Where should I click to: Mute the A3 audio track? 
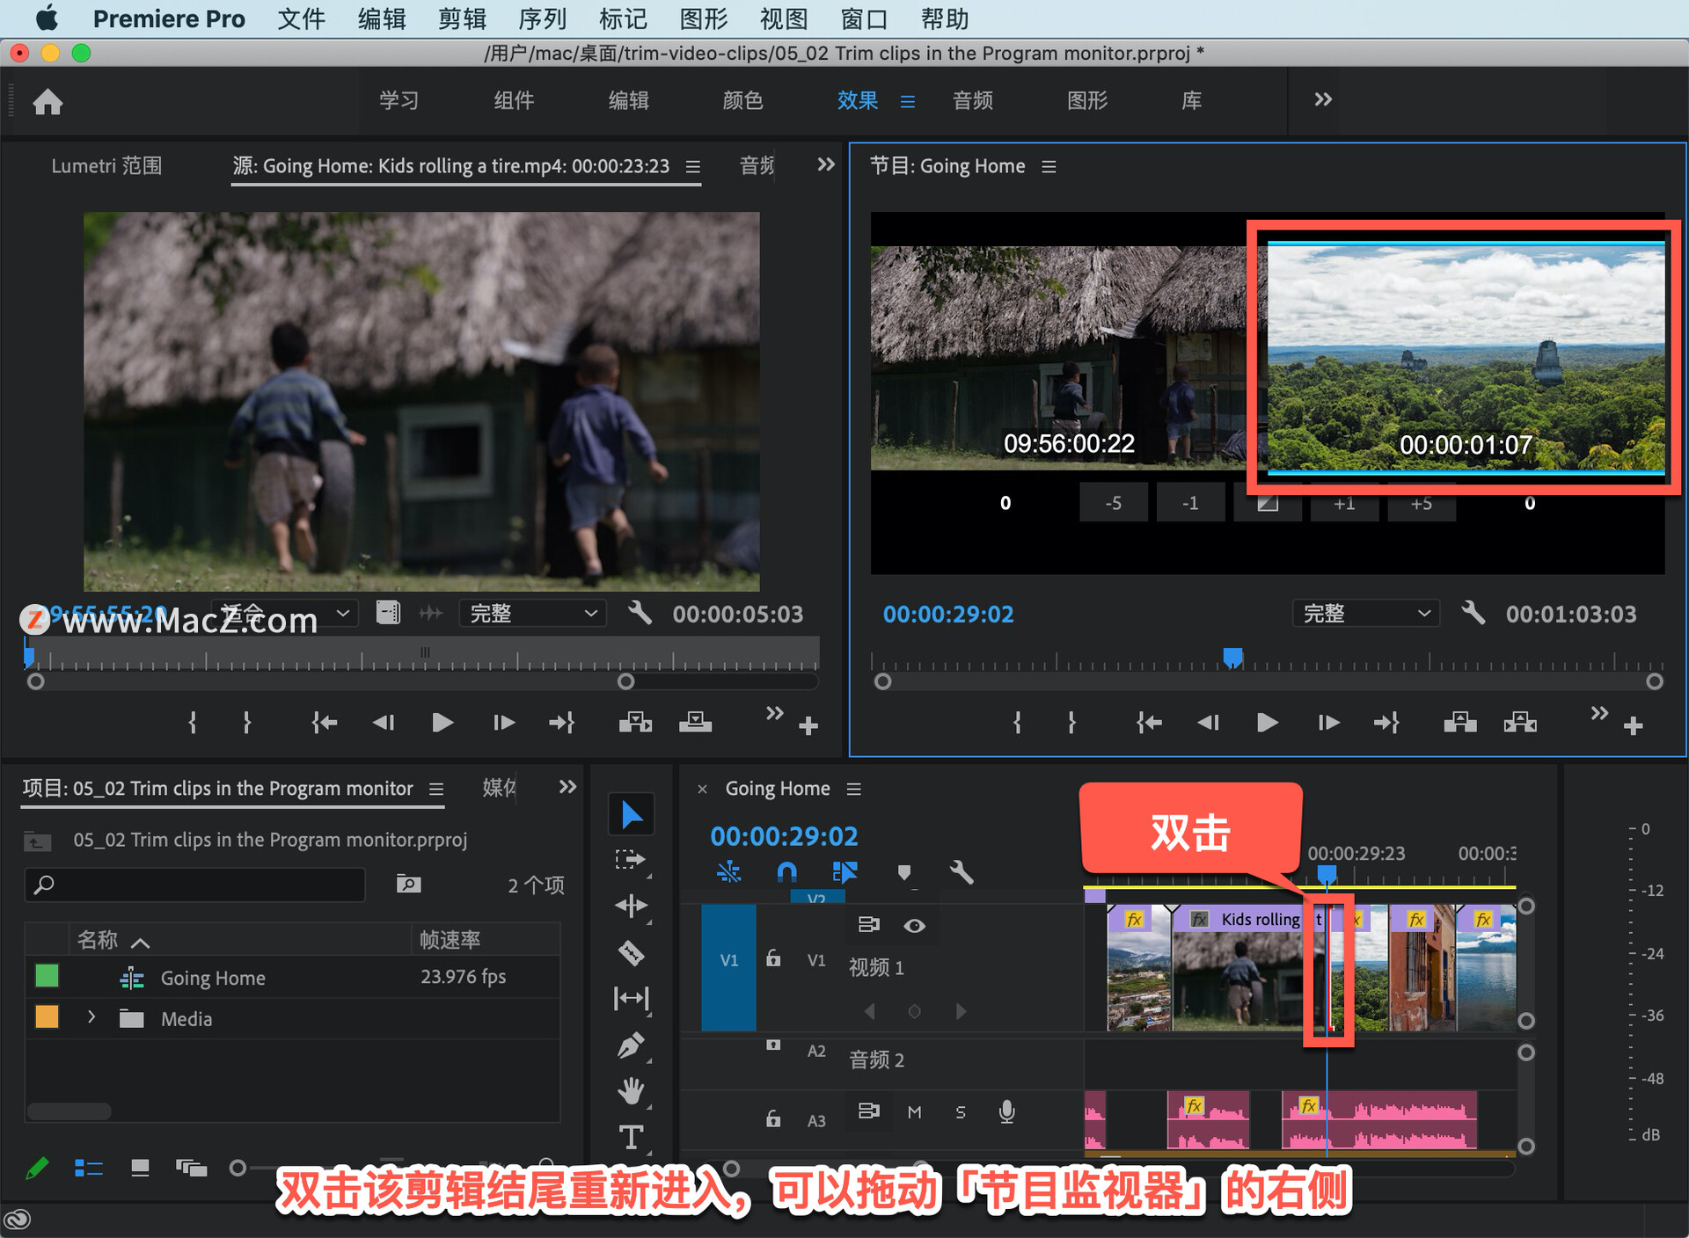[914, 1112]
